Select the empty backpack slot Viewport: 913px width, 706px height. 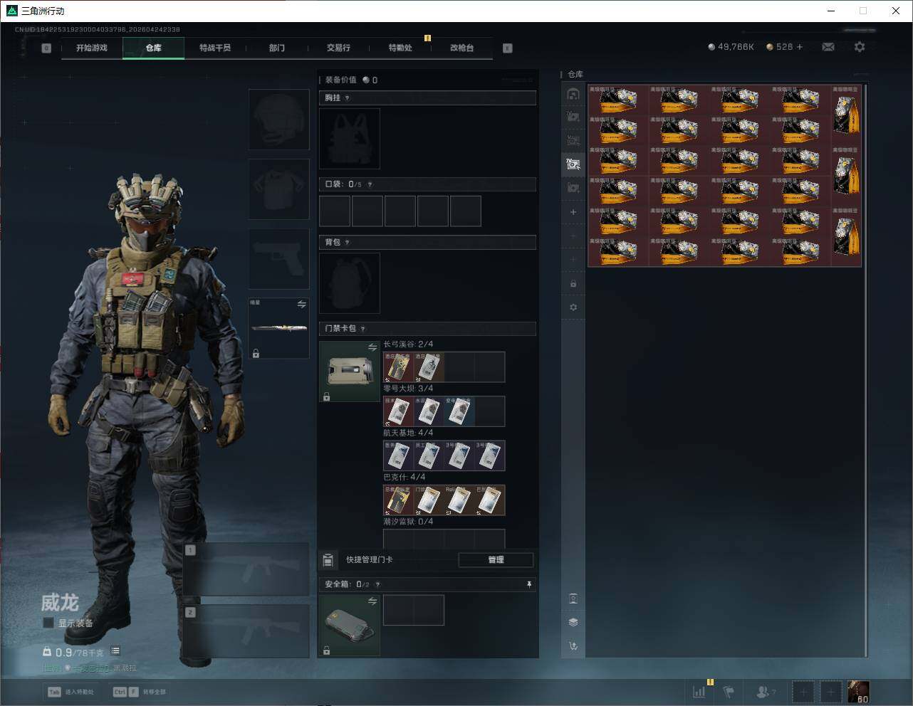350,283
